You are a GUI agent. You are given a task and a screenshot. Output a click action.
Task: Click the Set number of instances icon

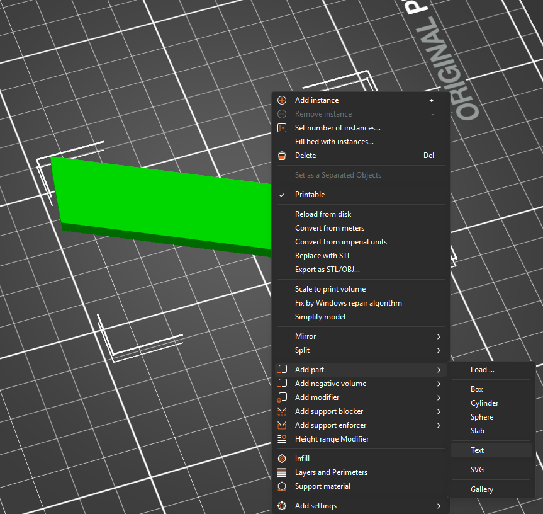[282, 128]
